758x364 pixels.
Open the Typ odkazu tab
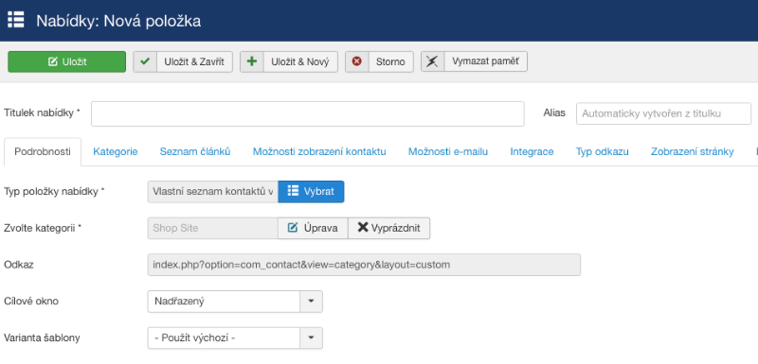click(x=602, y=152)
